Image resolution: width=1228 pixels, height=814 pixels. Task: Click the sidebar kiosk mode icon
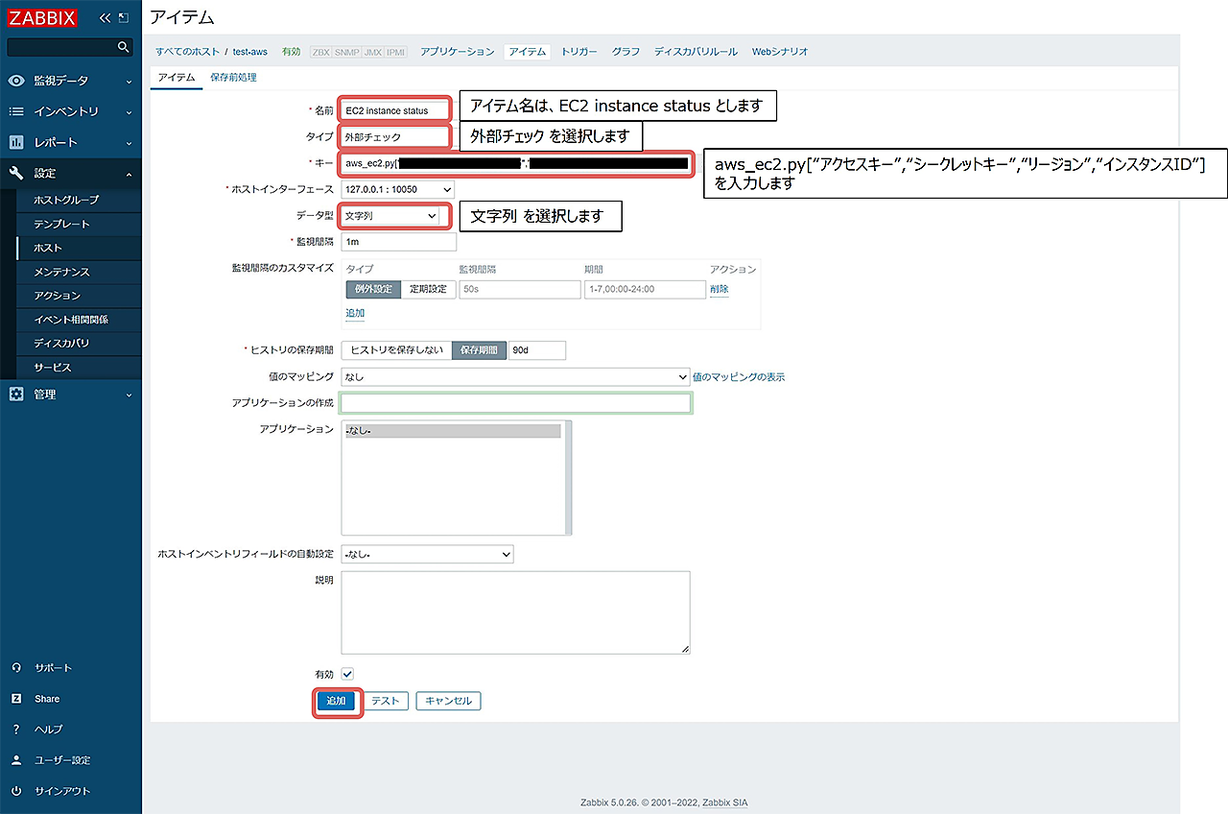(123, 18)
